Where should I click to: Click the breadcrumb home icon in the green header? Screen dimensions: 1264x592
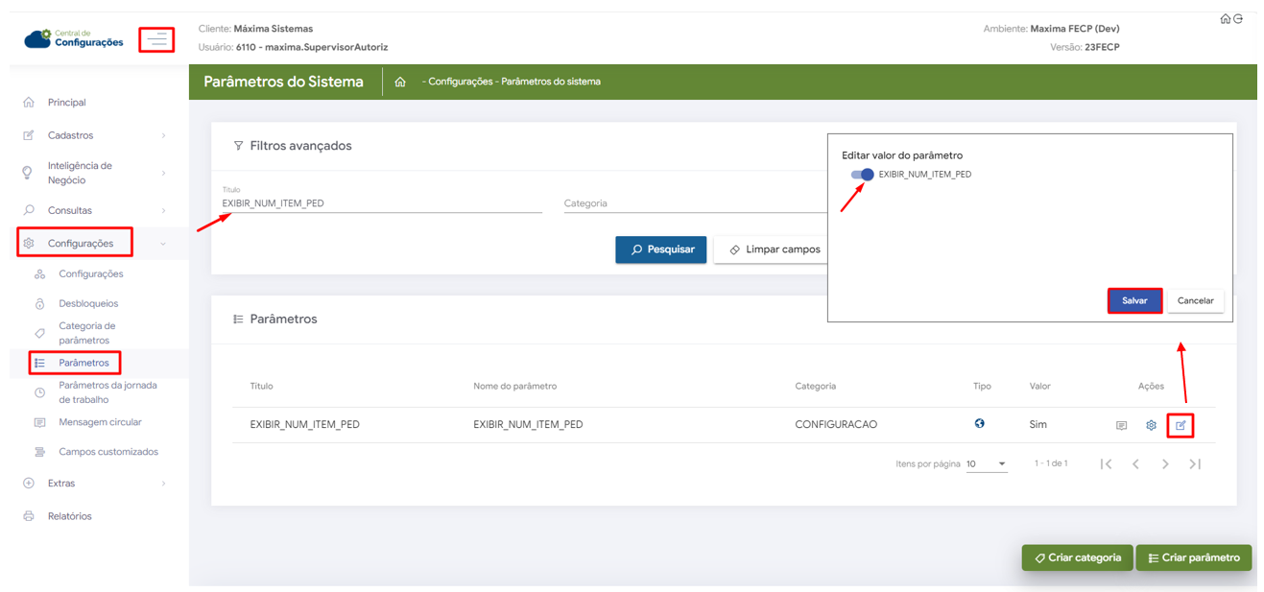pyautogui.click(x=400, y=83)
